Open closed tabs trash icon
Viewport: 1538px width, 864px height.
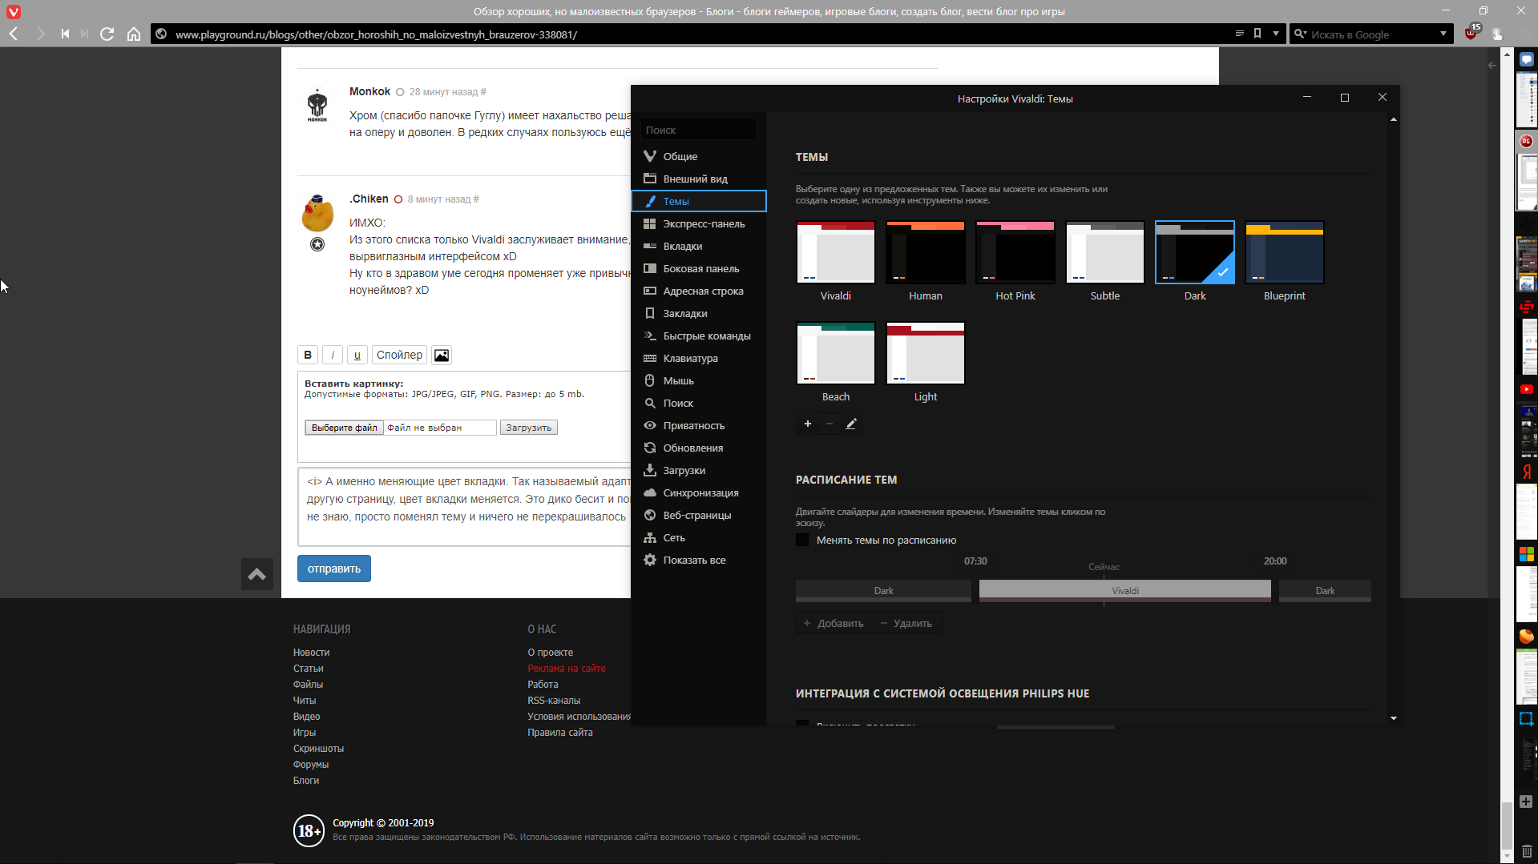click(x=1526, y=851)
